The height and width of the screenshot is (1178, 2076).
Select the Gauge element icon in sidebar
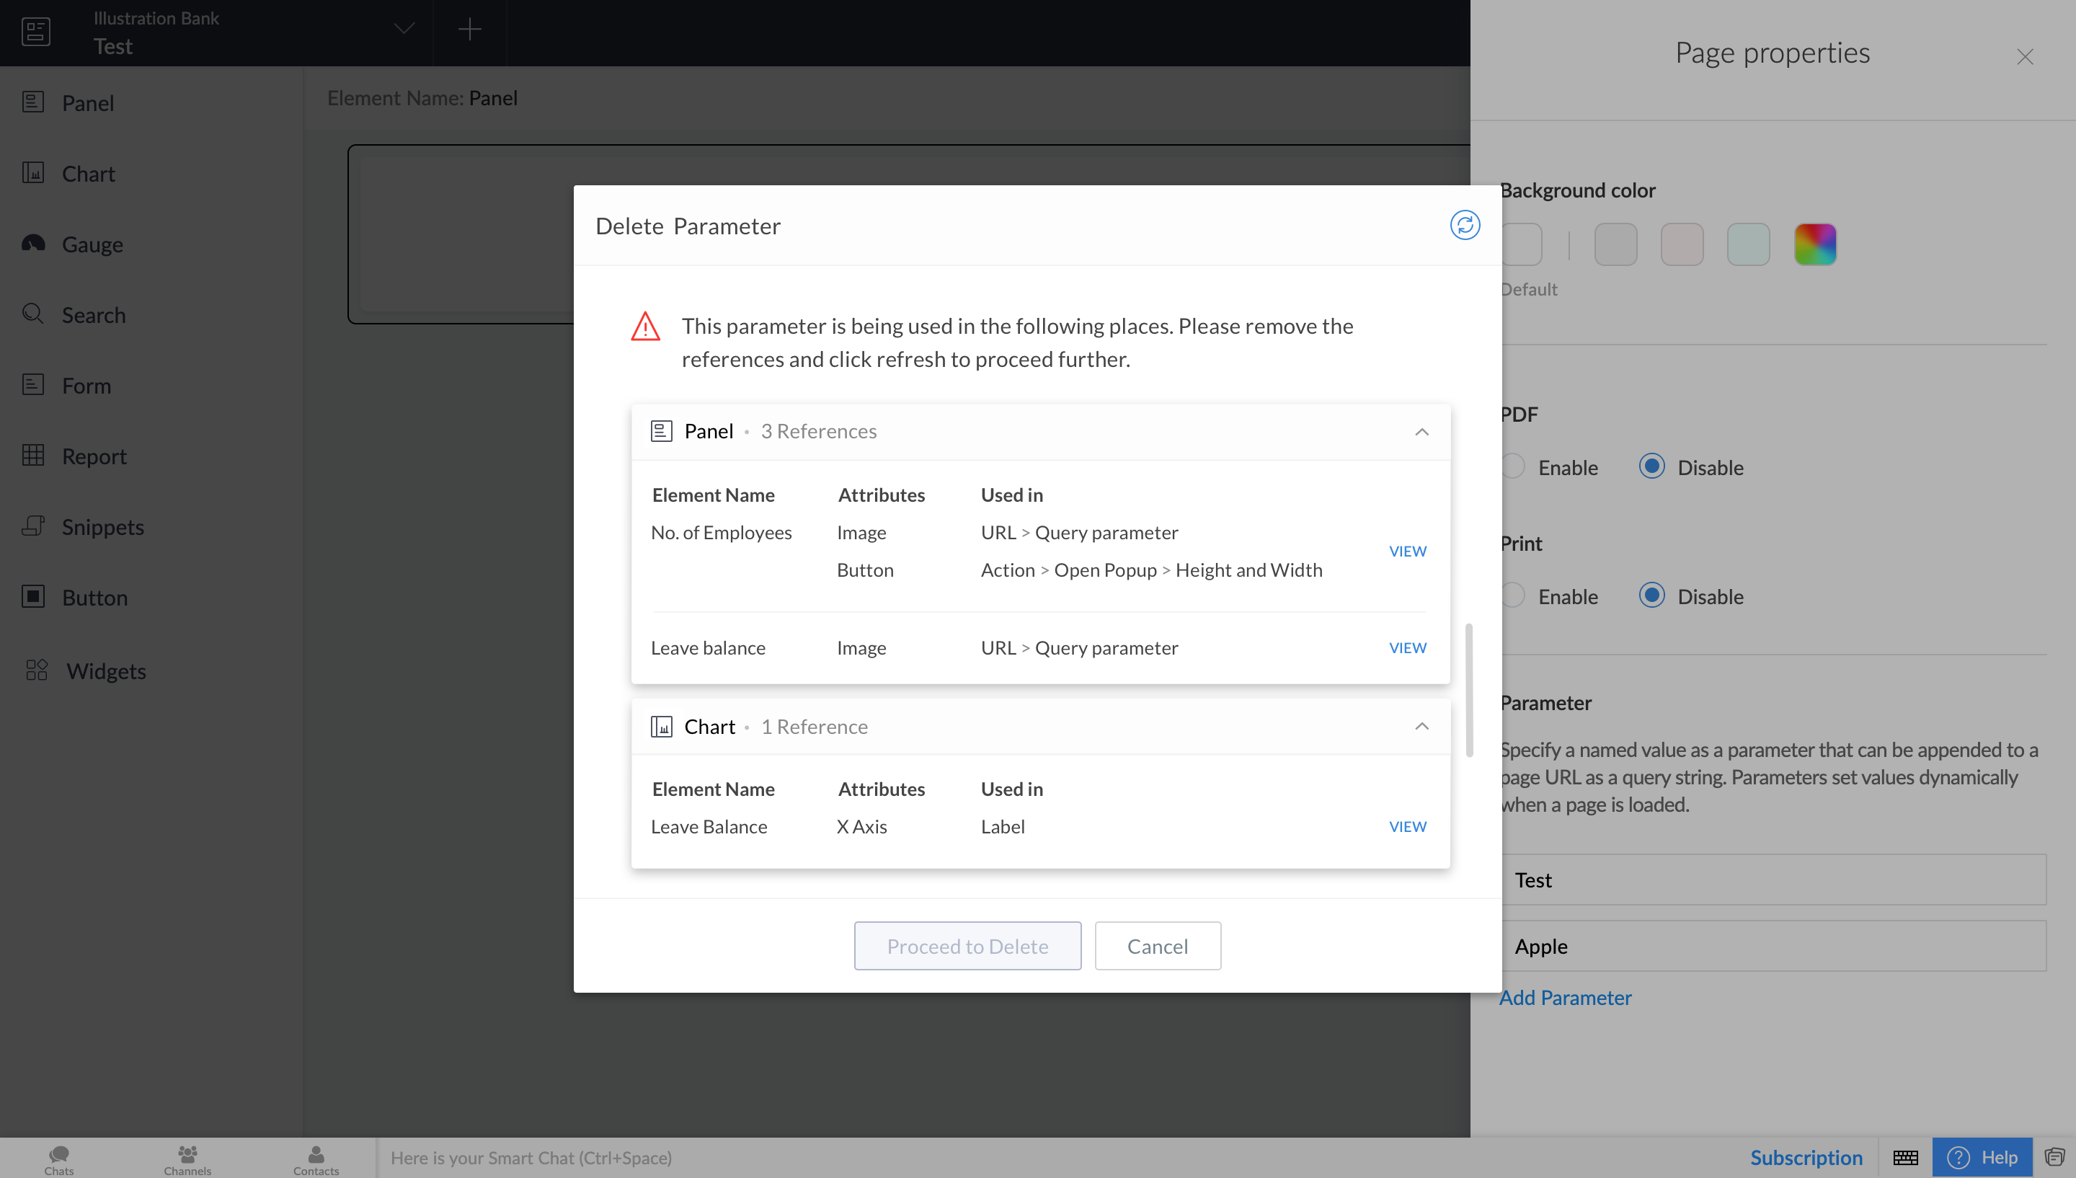(x=33, y=244)
